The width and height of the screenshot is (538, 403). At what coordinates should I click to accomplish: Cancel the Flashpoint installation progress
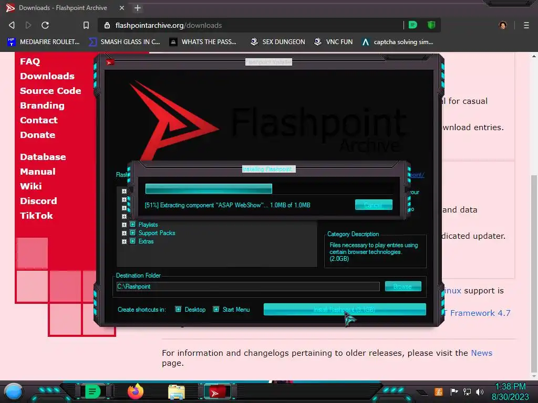374,205
